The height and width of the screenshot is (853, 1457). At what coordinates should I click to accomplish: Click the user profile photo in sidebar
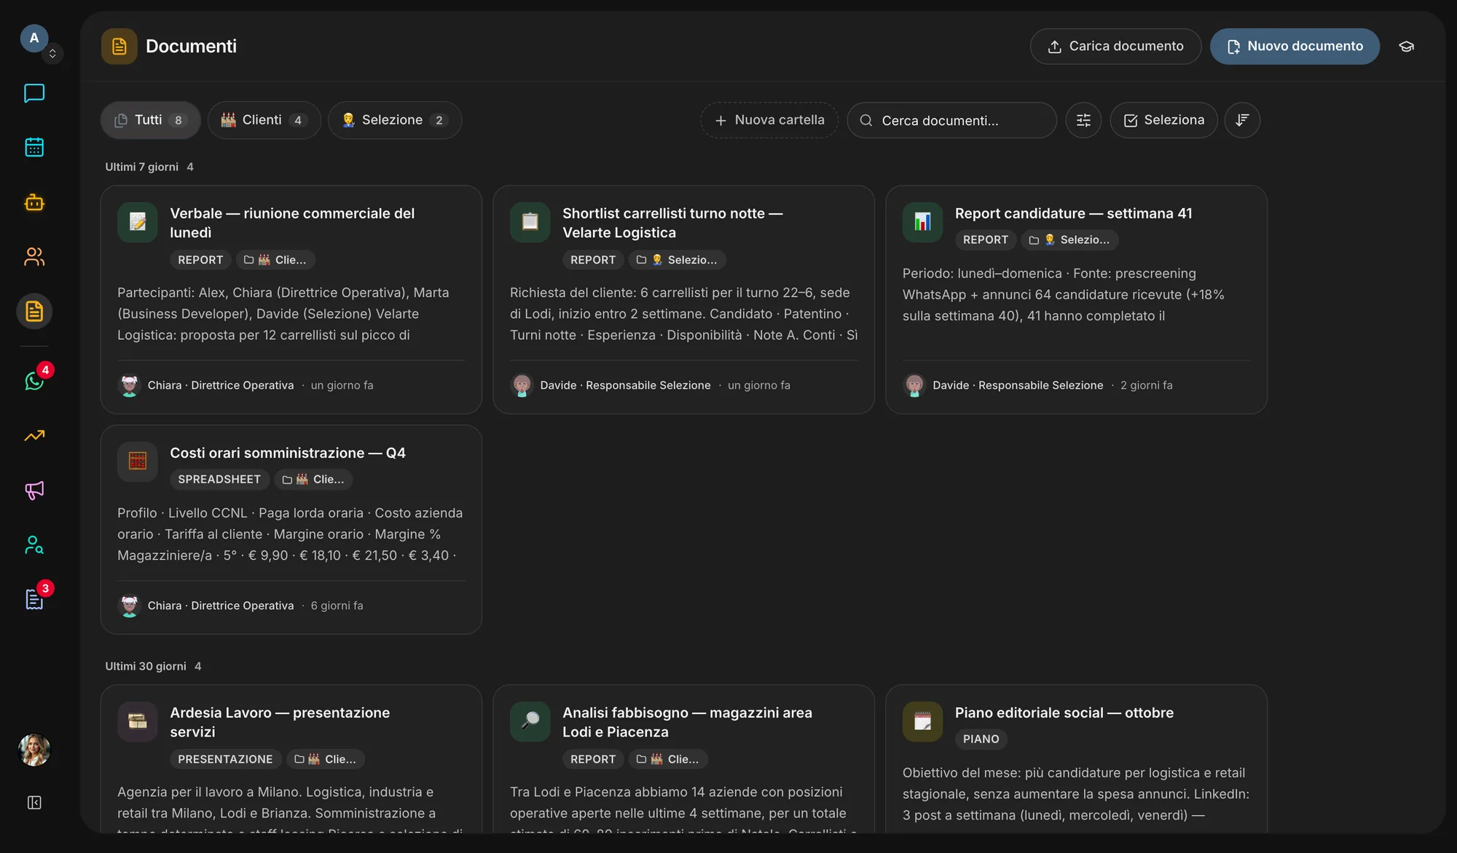pos(34,750)
